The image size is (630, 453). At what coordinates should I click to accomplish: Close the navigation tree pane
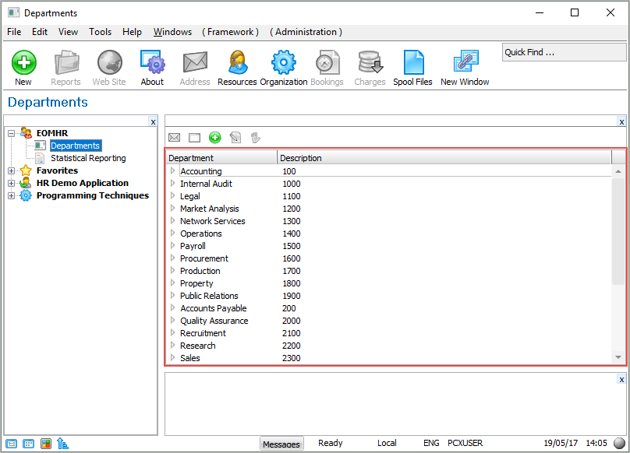[153, 122]
